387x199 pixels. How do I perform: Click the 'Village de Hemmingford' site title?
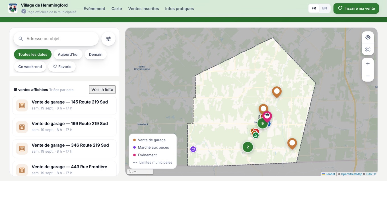tap(44, 5)
